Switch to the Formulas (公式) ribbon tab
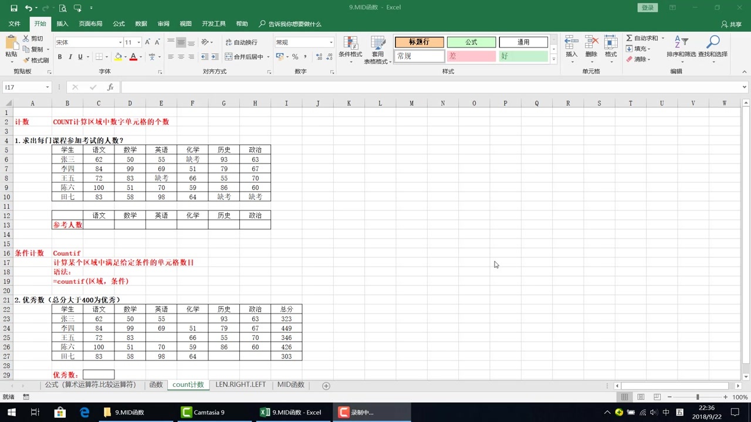 click(x=119, y=24)
